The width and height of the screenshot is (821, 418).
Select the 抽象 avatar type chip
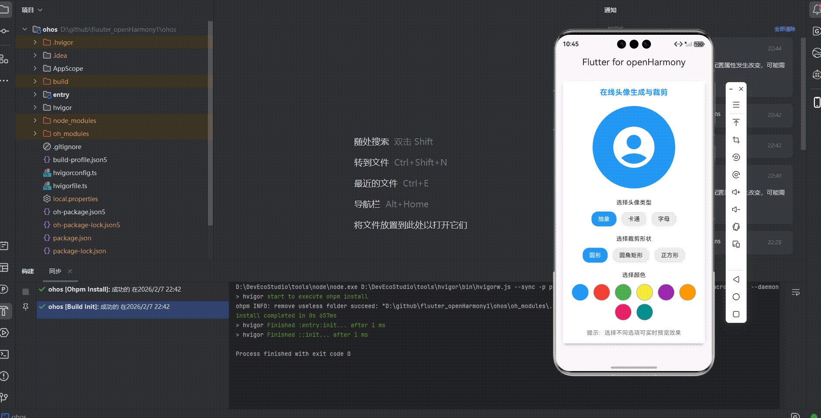[604, 219]
